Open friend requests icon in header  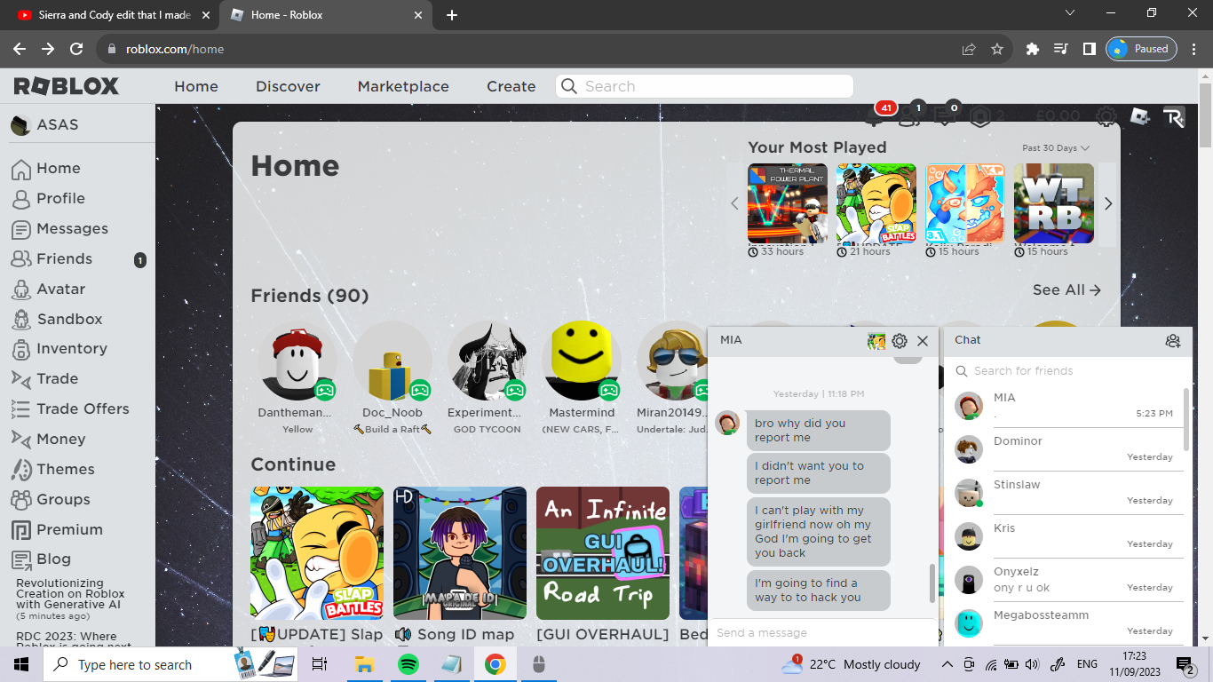[910, 116]
